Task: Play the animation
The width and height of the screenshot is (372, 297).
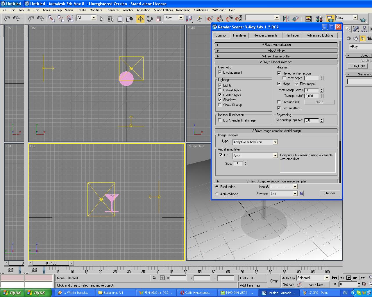Action: pyautogui.click(x=349, y=278)
